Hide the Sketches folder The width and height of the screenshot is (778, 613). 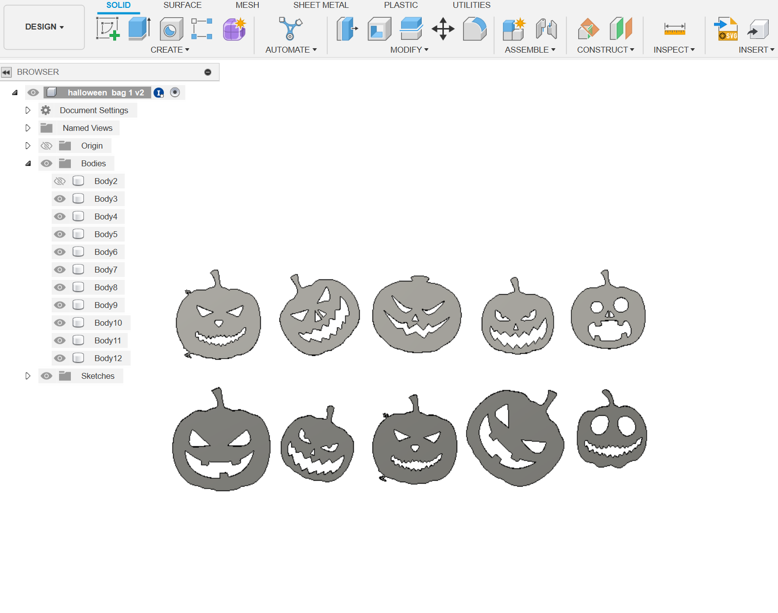click(x=46, y=376)
